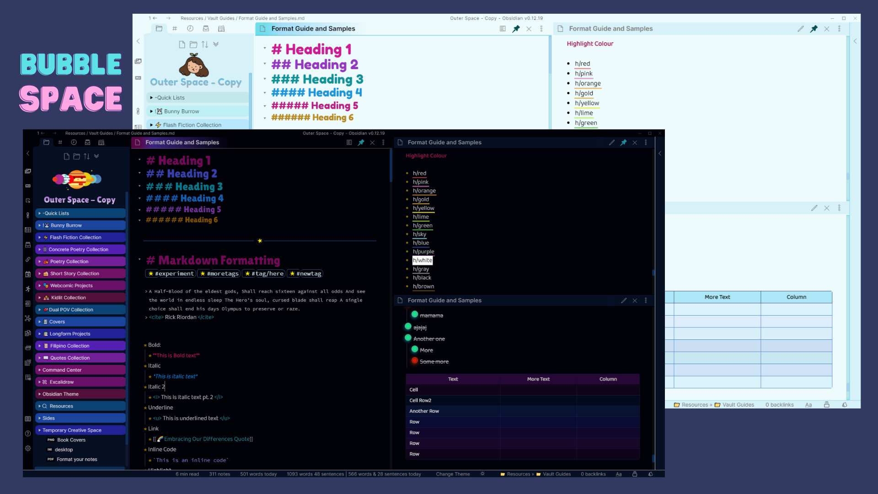The width and height of the screenshot is (878, 494).
Task: Open the Embracing Our Differences Quote link
Action: (x=207, y=439)
